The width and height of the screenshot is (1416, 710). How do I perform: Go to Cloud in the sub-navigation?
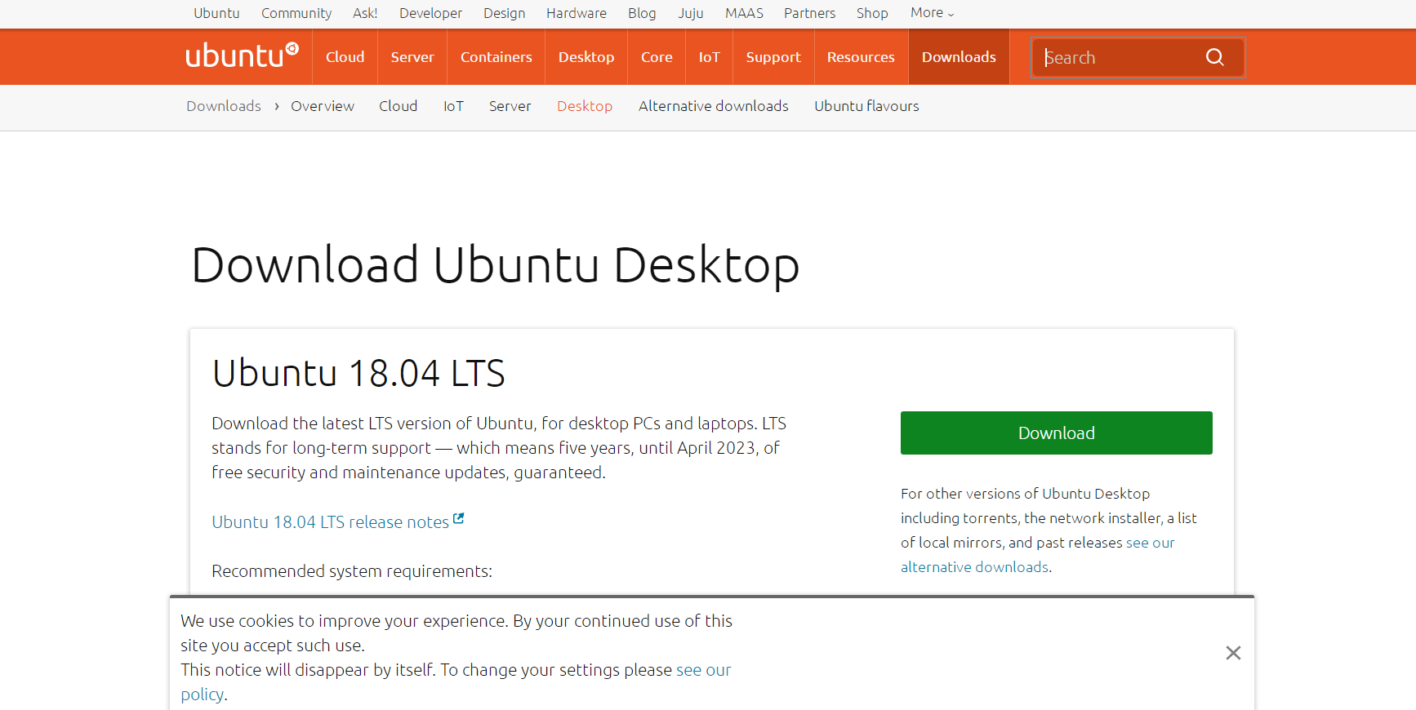[x=398, y=106]
